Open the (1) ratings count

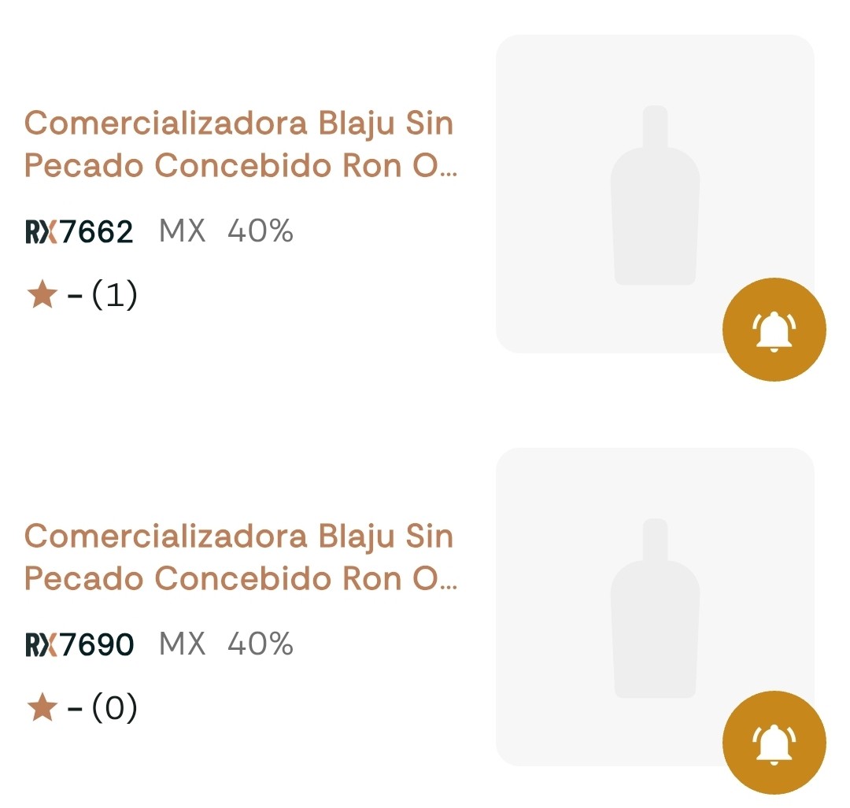click(115, 296)
